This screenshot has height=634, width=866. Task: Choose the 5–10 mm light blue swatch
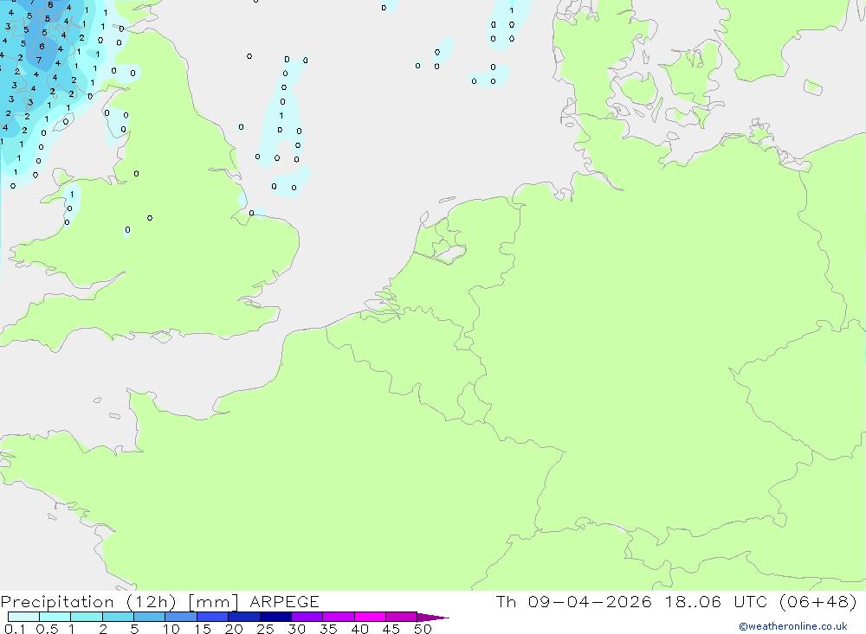click(150, 617)
